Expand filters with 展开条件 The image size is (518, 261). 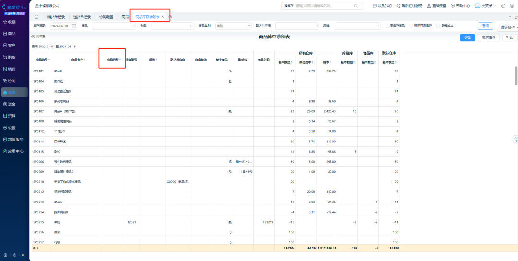pyautogui.click(x=509, y=27)
